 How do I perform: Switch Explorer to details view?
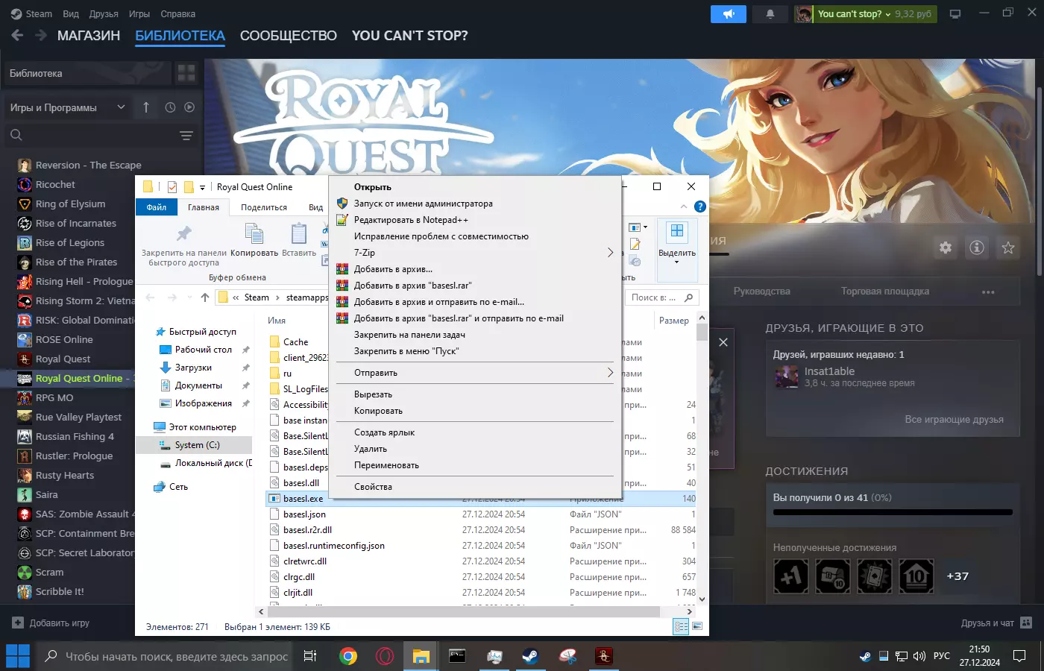[681, 627]
